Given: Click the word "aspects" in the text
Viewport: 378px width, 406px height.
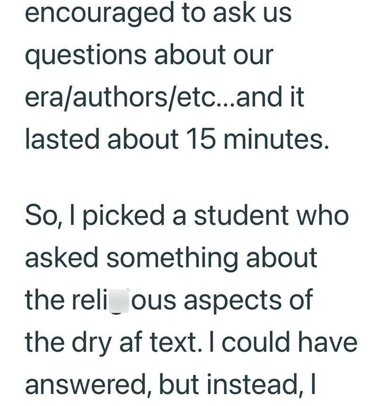Looking at the screenshot, I should point(232,301).
